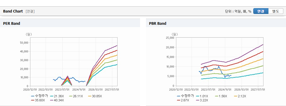The image size is (286, 106).
Task: Toggle 수정주가 series in PBR Band legend
Action: pyautogui.click(x=185, y=96)
